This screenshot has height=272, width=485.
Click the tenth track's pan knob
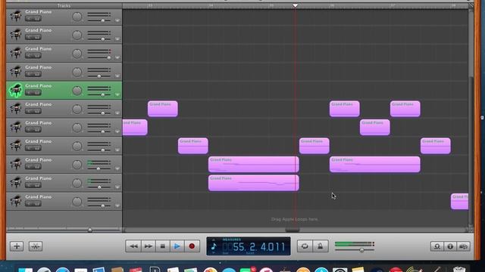pyautogui.click(x=77, y=183)
